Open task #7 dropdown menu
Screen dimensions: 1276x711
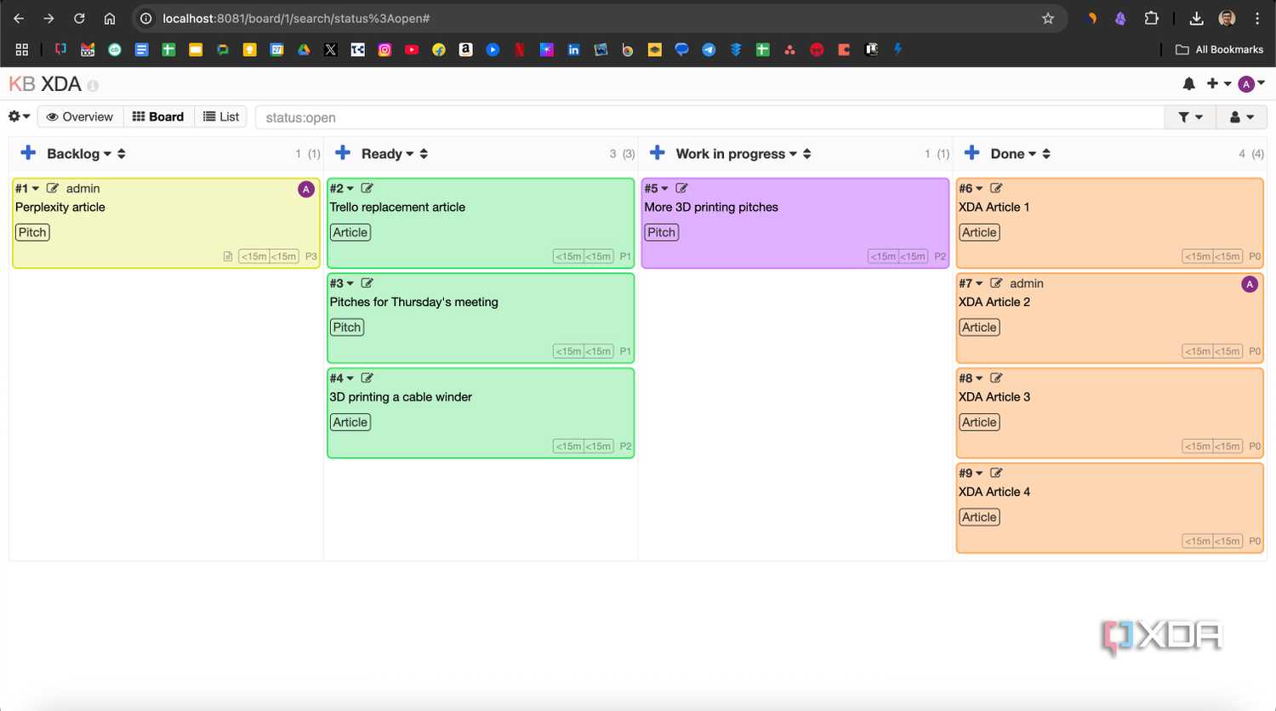[x=971, y=283]
